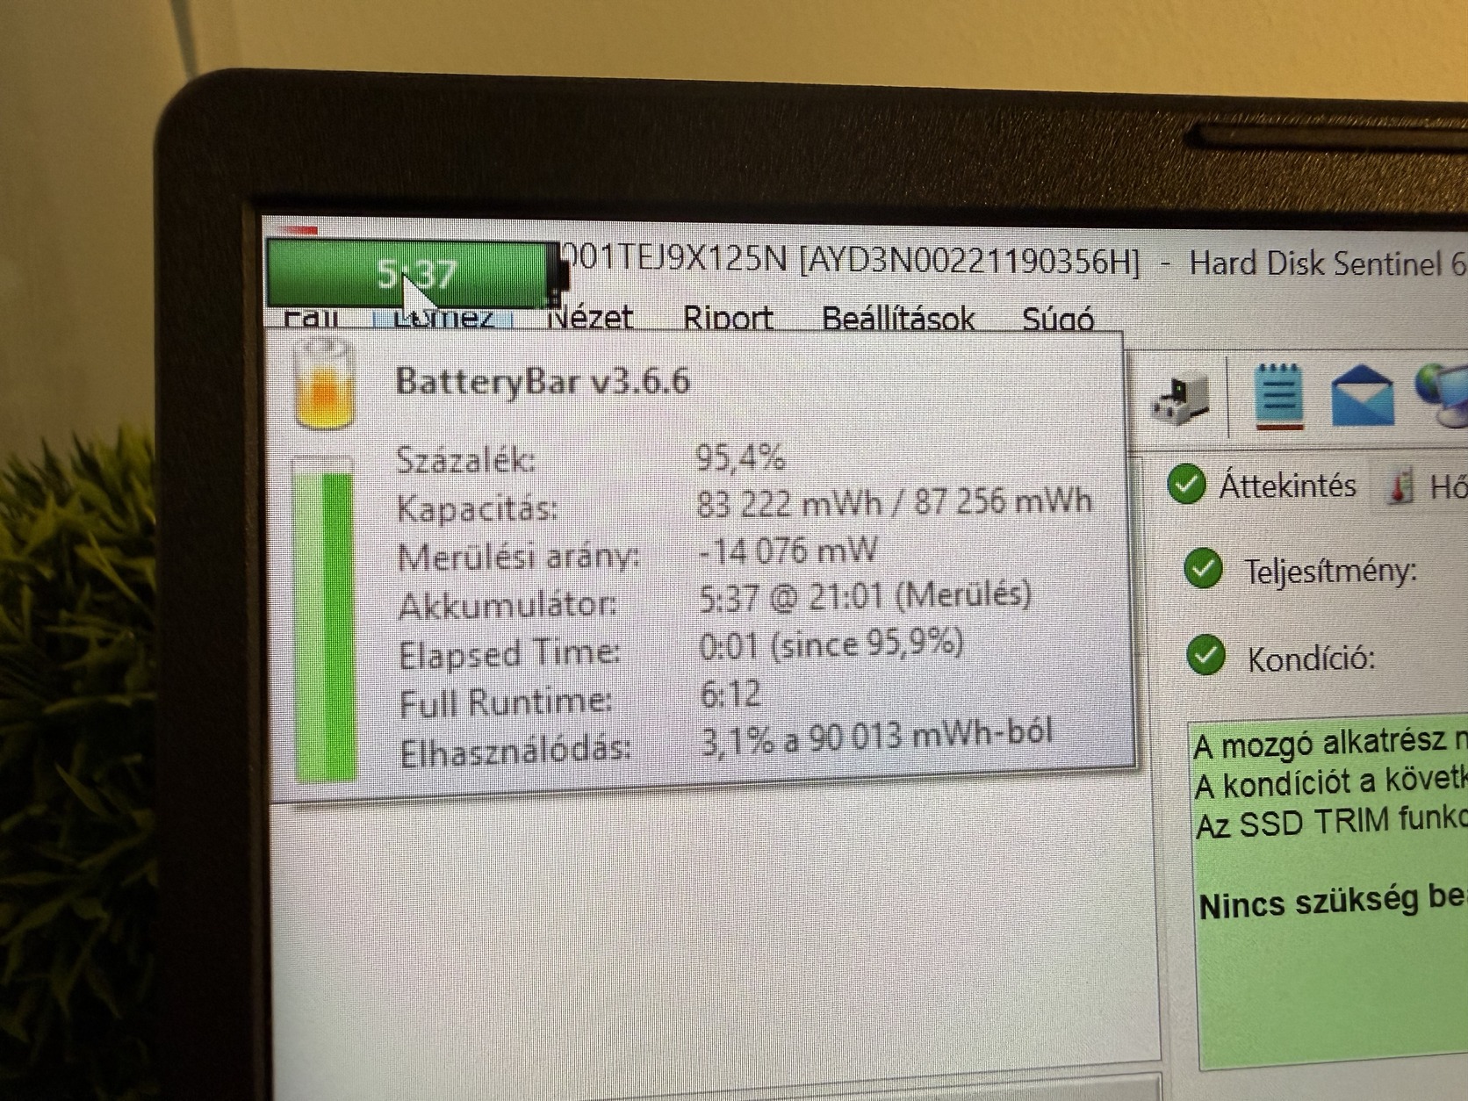The height and width of the screenshot is (1101, 1468).
Task: Click the globe and monitor toolbar icon
Action: tap(1441, 395)
